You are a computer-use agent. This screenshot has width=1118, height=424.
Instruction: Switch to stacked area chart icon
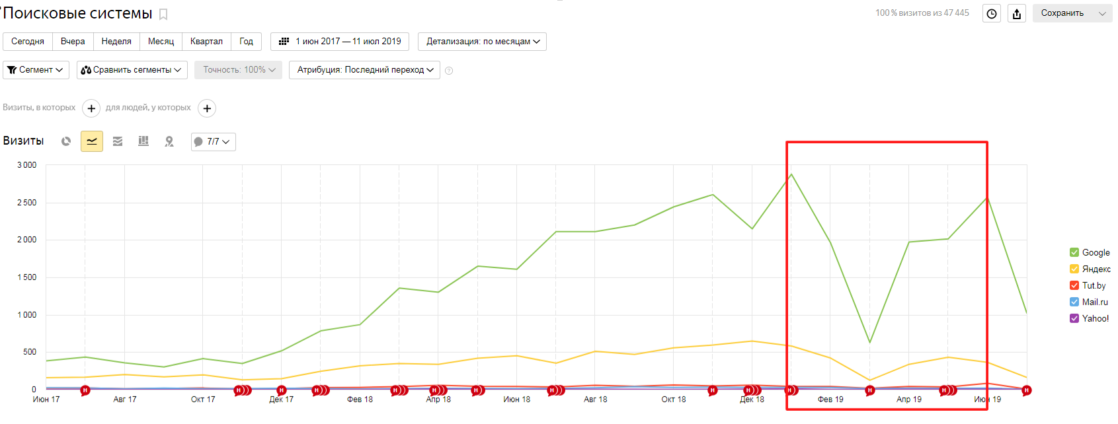point(118,141)
